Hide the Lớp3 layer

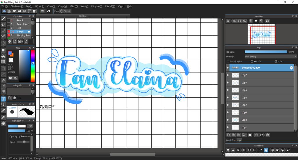point(228,120)
